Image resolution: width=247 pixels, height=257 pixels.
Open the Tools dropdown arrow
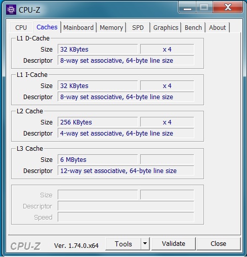(x=145, y=244)
